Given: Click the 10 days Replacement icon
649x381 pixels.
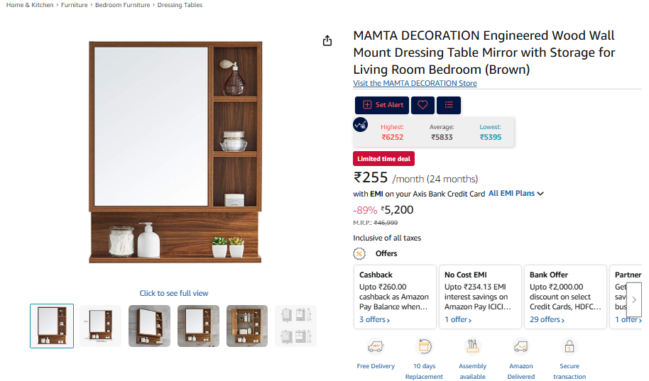Looking at the screenshot, I should [424, 347].
